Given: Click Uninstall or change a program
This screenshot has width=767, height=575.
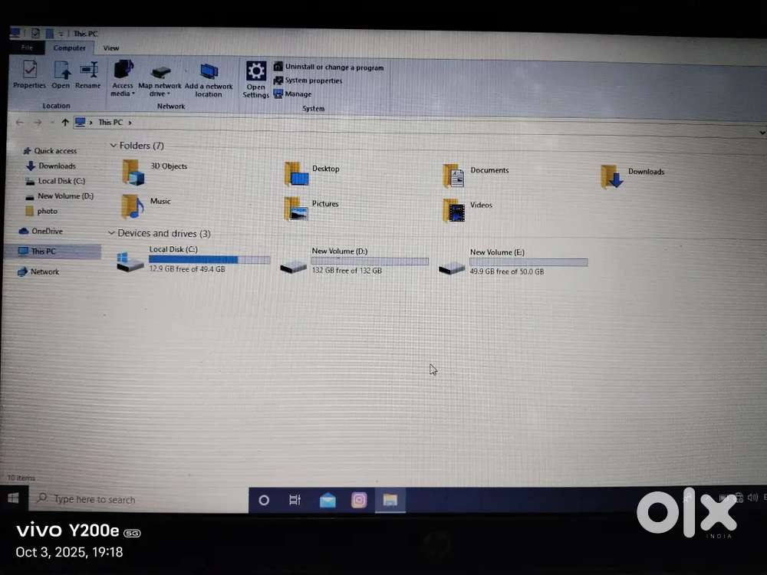Looking at the screenshot, I should [334, 67].
